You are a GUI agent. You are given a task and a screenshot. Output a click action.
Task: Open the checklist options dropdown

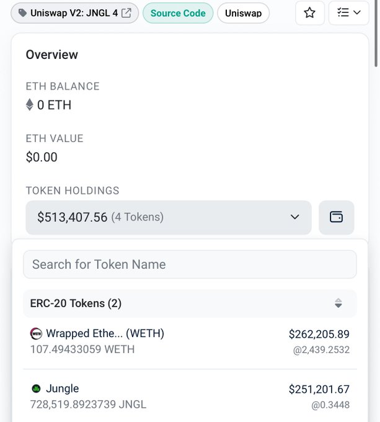tap(348, 12)
